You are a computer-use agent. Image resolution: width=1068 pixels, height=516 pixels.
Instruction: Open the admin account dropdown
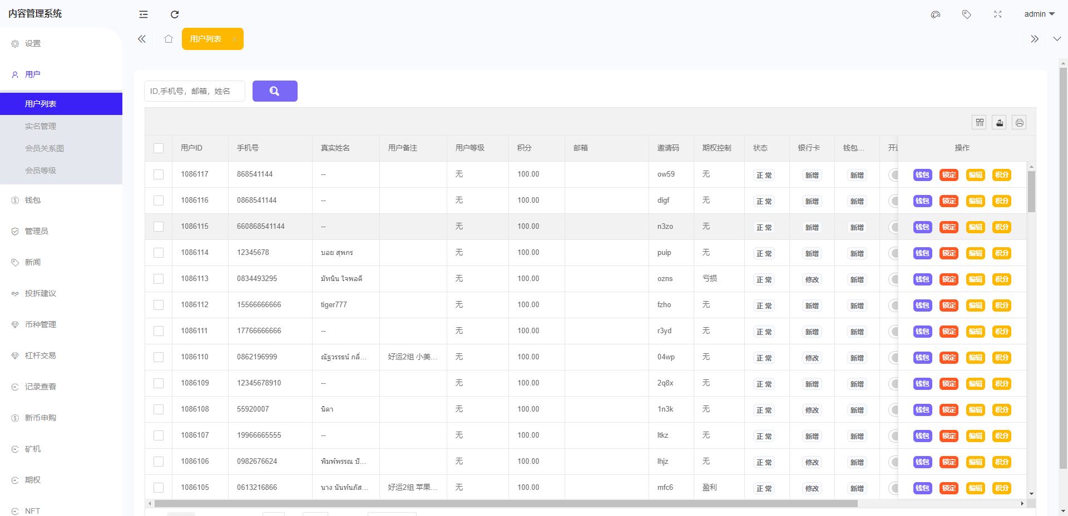[x=1039, y=14]
